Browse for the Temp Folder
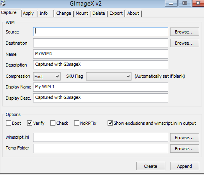 click(x=184, y=148)
